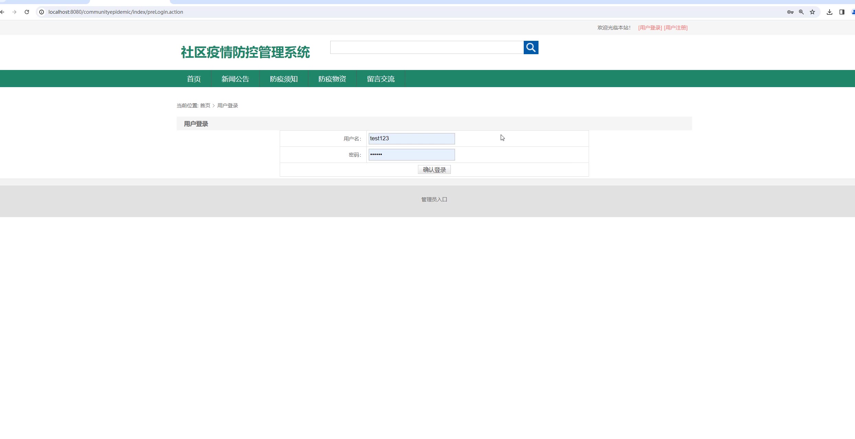Click the zoom magnifier icon in the address bar

point(801,12)
